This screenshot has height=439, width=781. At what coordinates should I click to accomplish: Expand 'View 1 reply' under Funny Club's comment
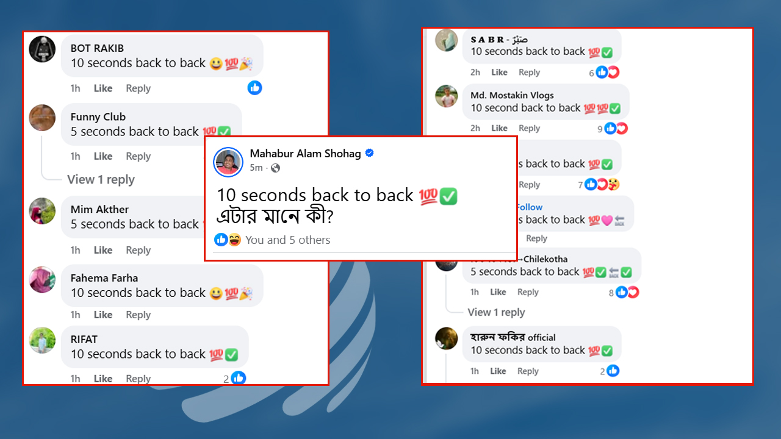click(x=101, y=179)
